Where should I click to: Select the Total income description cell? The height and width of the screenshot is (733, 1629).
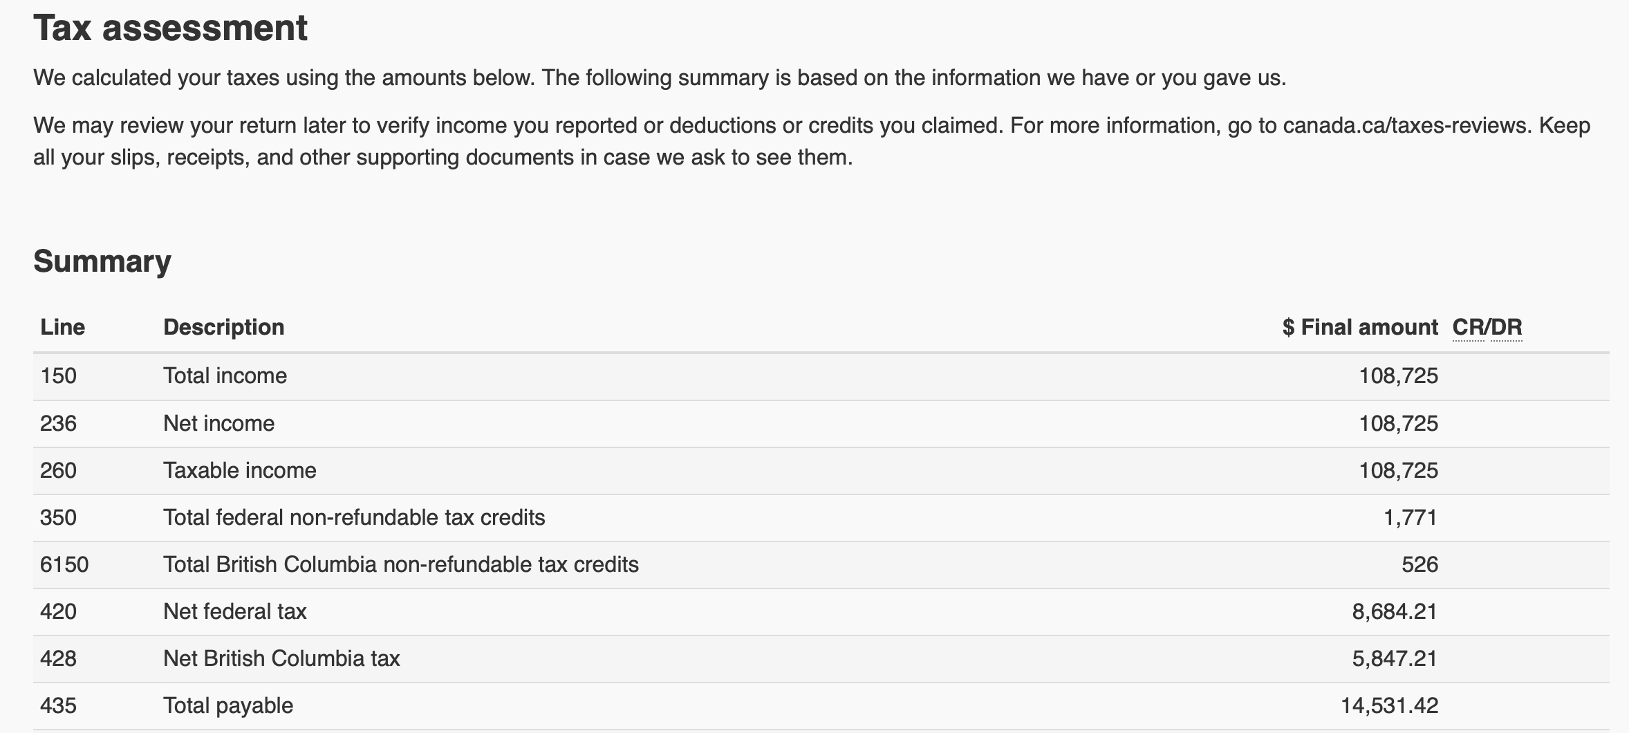click(x=225, y=375)
